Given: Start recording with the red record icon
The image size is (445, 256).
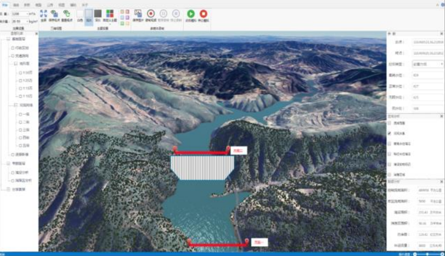Looking at the screenshot, I should [151, 14].
